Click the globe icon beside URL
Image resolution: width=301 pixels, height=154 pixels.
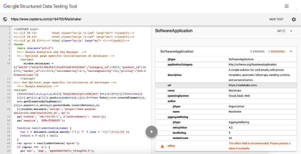pos(5,19)
